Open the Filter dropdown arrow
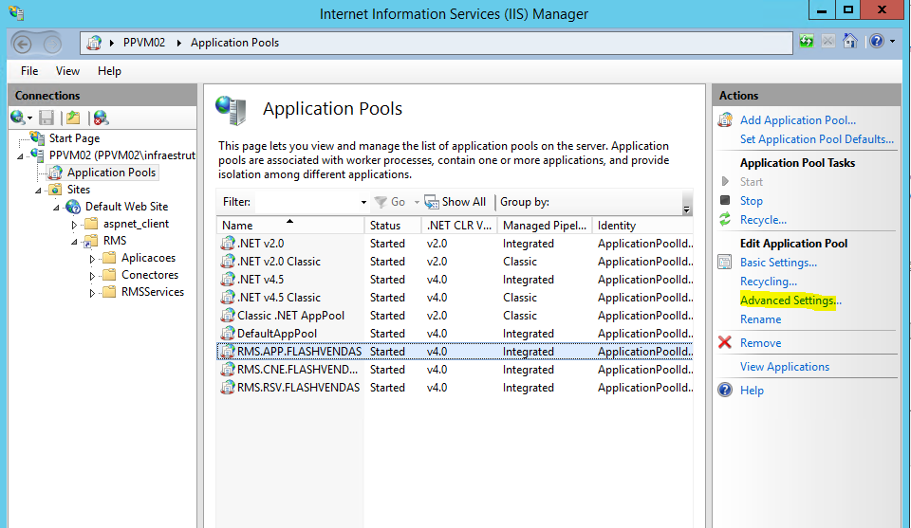Screen dimensions: 911x528 [363, 202]
